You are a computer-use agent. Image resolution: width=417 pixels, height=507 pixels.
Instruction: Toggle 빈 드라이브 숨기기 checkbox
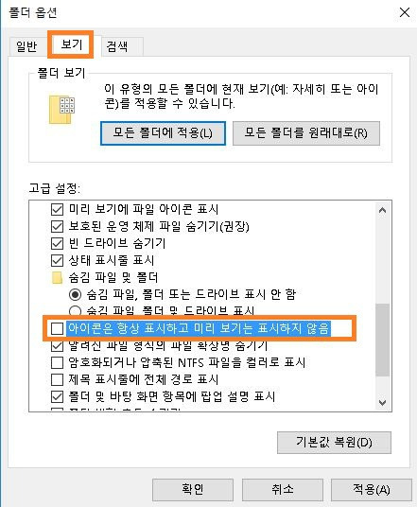pyautogui.click(x=58, y=243)
